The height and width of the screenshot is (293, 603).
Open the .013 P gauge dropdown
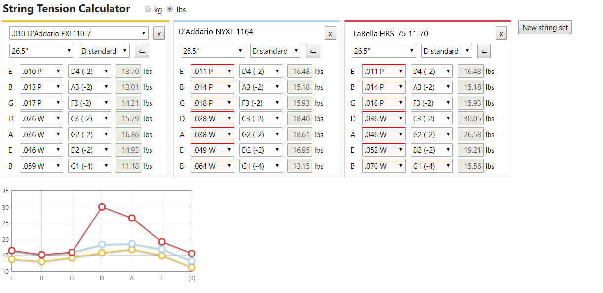(x=41, y=87)
